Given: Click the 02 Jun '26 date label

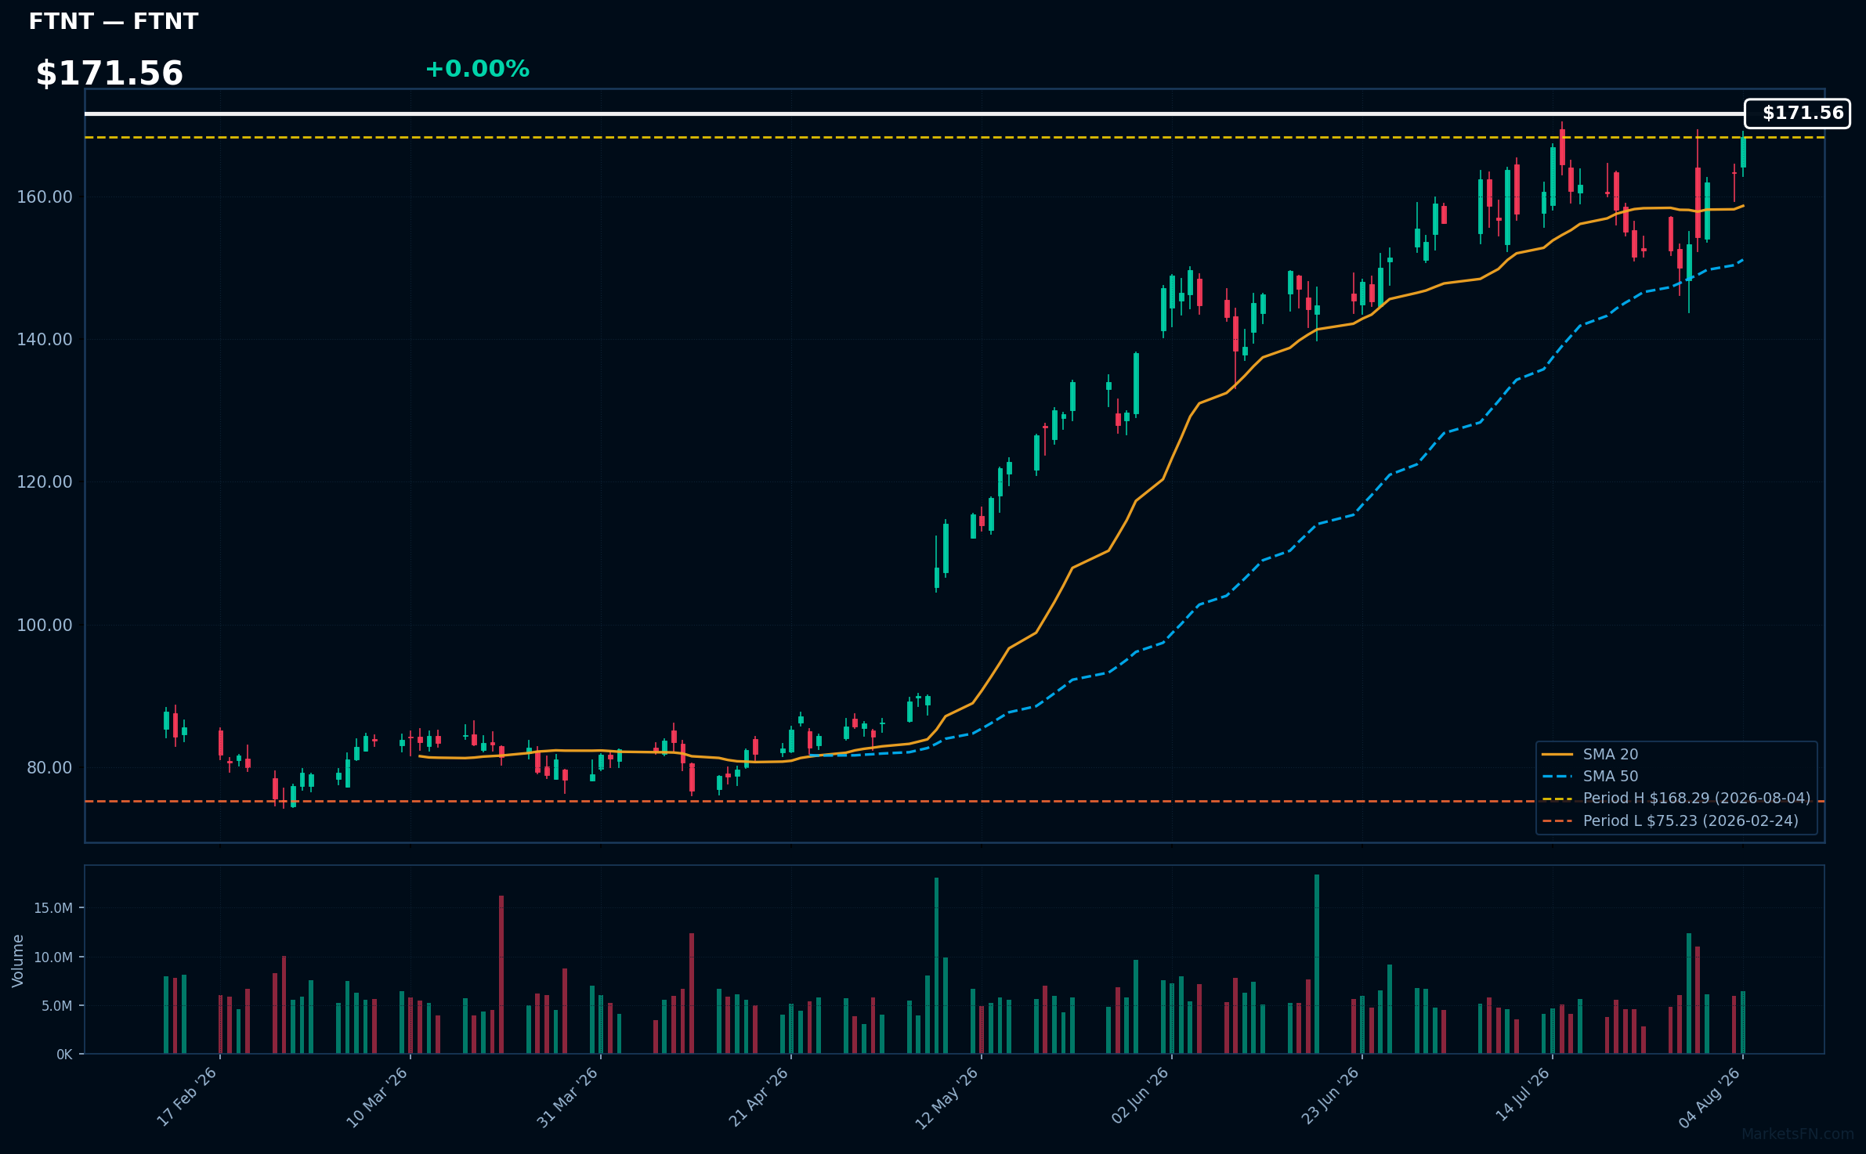Looking at the screenshot, I should (x=1140, y=1097).
